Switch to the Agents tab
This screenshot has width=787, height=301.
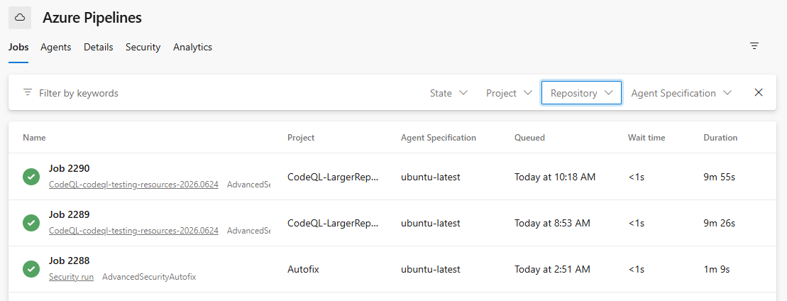pos(56,48)
